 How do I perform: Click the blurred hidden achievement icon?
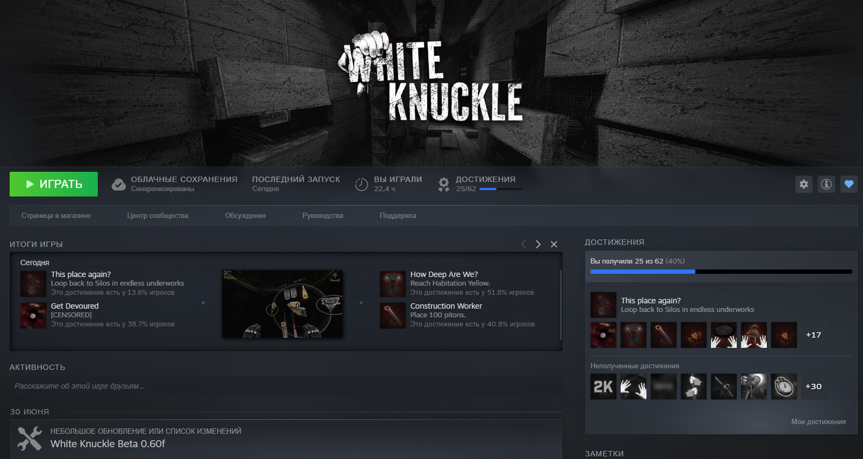tap(664, 387)
